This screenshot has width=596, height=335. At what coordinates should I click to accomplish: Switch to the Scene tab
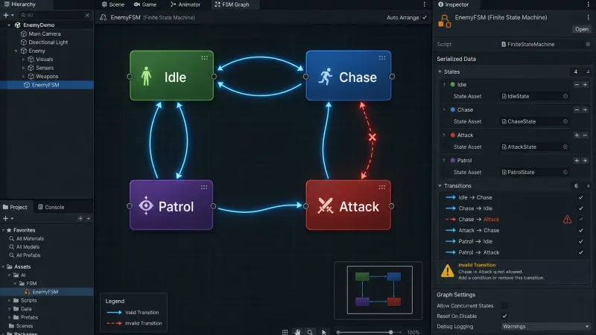pyautogui.click(x=113, y=4)
